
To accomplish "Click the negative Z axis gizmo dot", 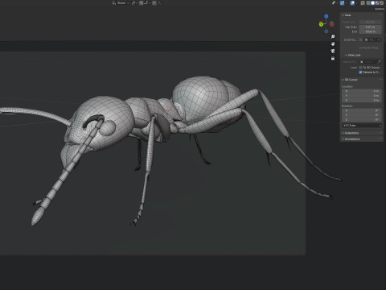I will click(326, 31).
